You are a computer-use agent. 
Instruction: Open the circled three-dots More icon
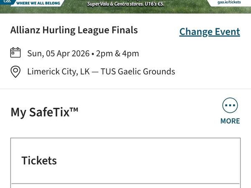230,106
